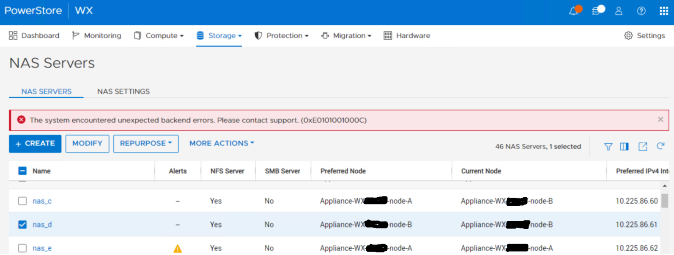Click the help question mark icon
Image resolution: width=674 pixels, height=255 pixels.
(x=641, y=11)
